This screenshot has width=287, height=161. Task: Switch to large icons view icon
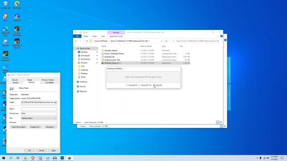221,122
